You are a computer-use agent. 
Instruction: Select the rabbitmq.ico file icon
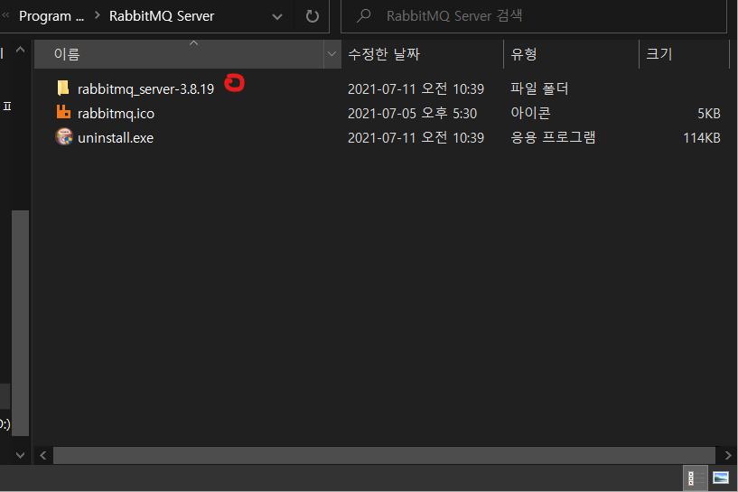pos(63,113)
